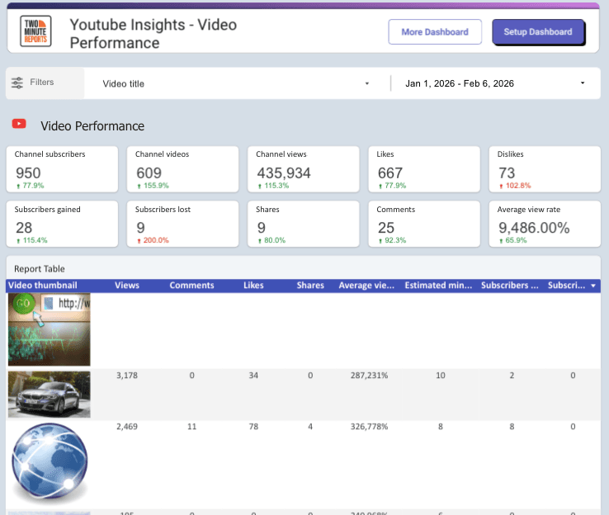The width and height of the screenshot is (609, 515).
Task: Click the 78 likes cell
Action: (253, 427)
